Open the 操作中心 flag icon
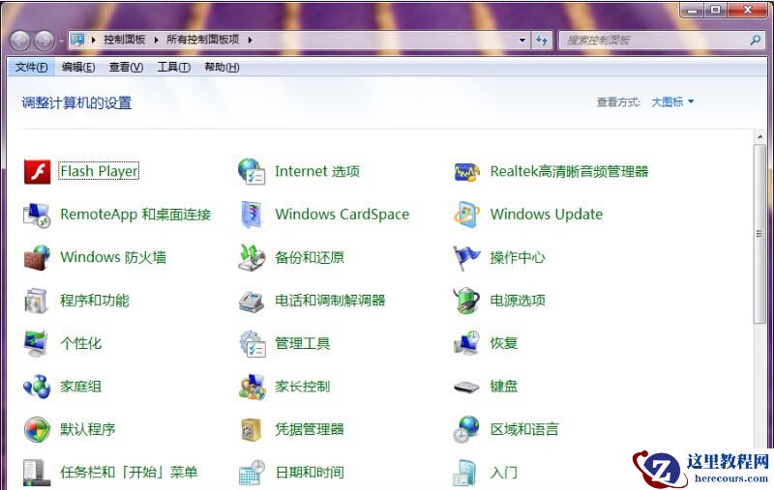This screenshot has width=774, height=490. tap(466, 257)
